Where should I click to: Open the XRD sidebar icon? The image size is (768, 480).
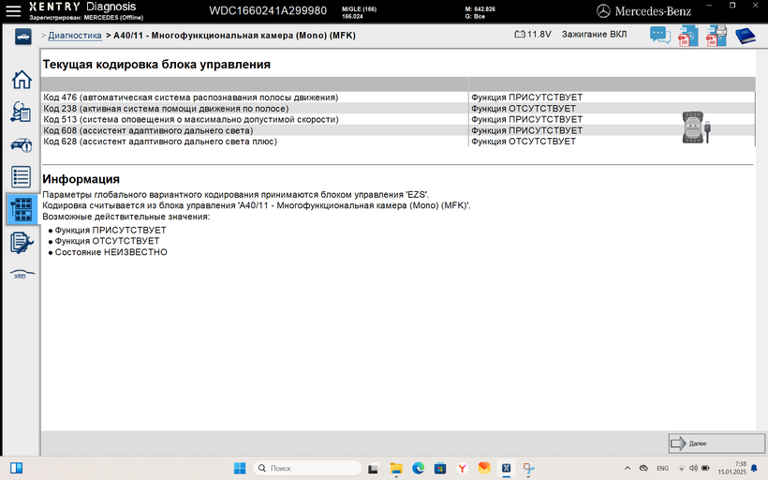[22, 275]
